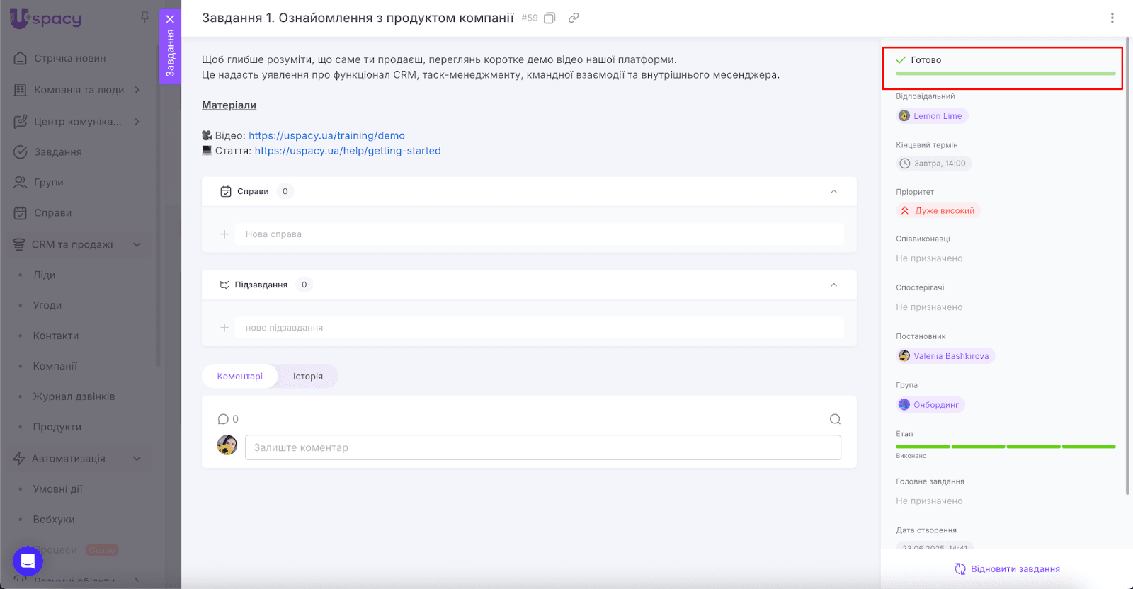Close the Завдання side panel
This screenshot has height=589, width=1133.
pyautogui.click(x=170, y=19)
